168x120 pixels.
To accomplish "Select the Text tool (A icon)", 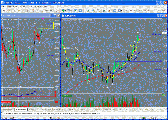I will 37,11.
